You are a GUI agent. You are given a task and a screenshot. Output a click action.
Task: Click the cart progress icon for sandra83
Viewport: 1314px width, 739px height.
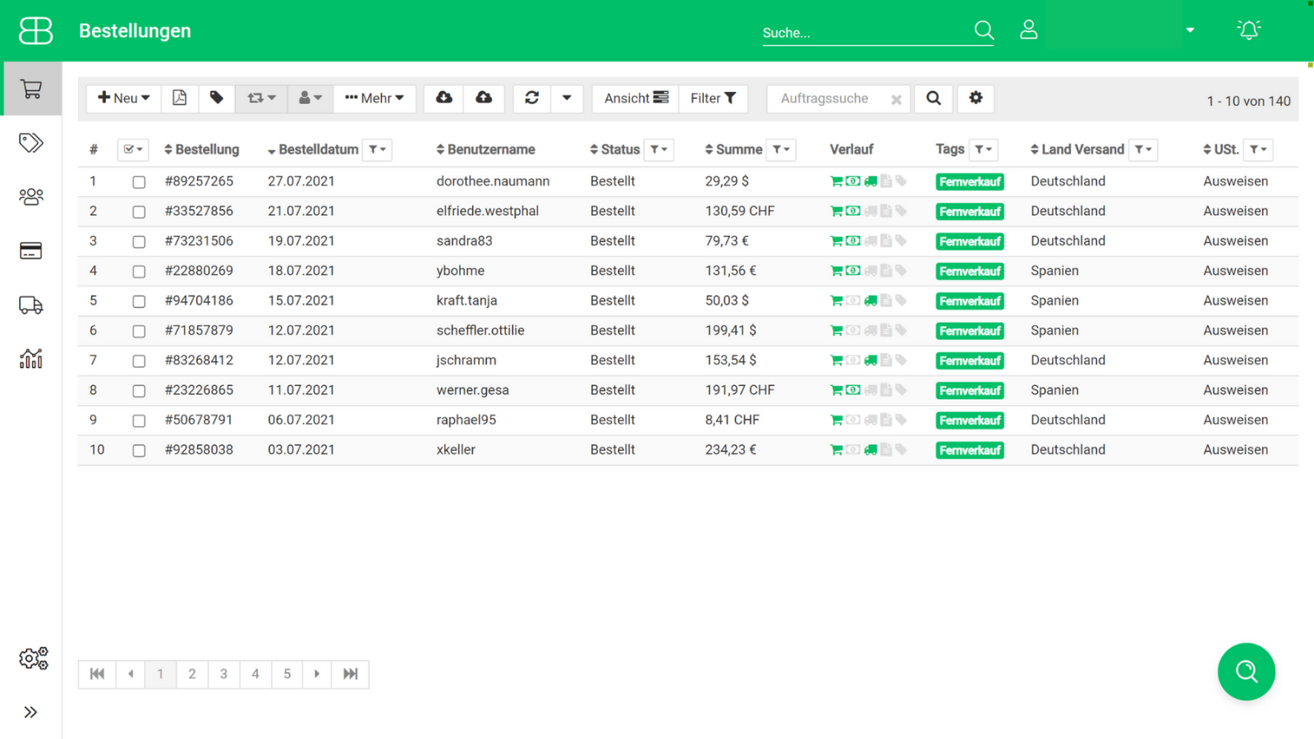[836, 241]
